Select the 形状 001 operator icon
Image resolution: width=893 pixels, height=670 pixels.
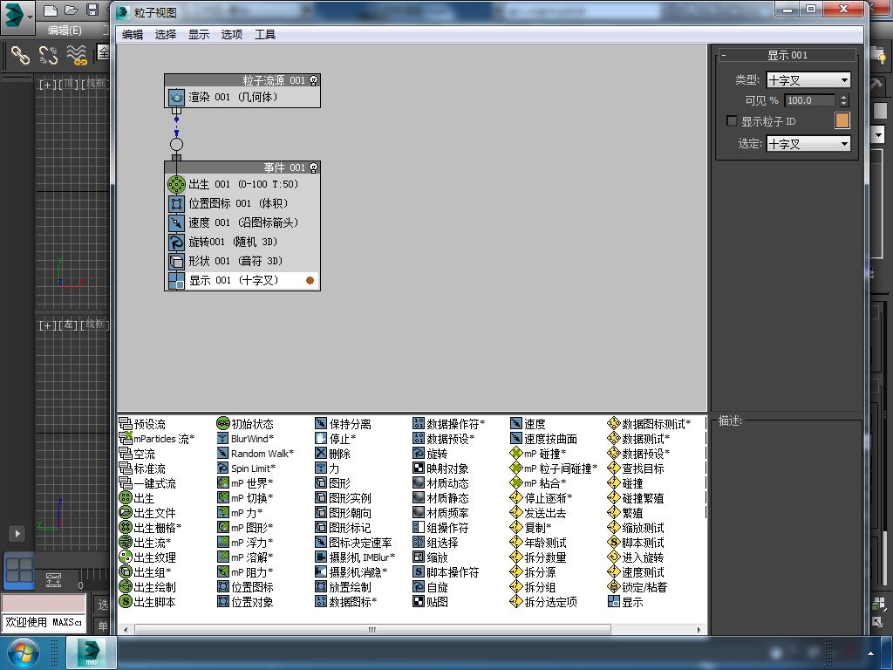[176, 262]
